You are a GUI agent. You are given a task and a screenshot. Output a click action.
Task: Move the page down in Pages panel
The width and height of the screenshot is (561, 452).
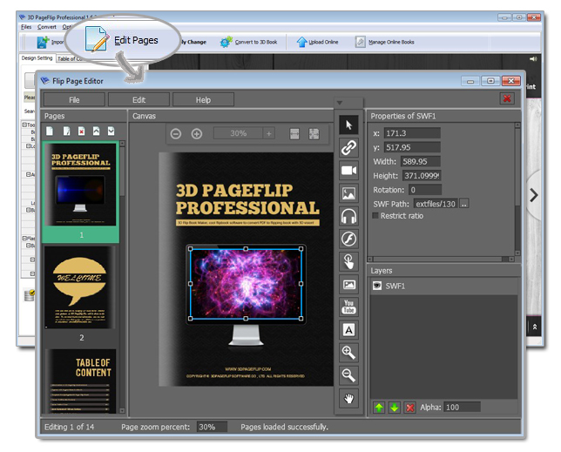112,132
